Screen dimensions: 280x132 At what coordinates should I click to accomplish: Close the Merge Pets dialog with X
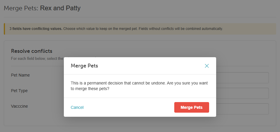[x=206, y=66]
